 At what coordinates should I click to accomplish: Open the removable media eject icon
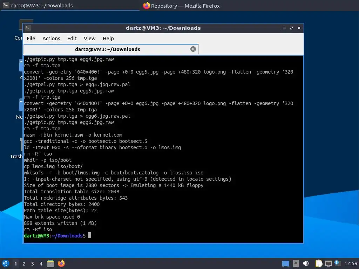(296, 263)
